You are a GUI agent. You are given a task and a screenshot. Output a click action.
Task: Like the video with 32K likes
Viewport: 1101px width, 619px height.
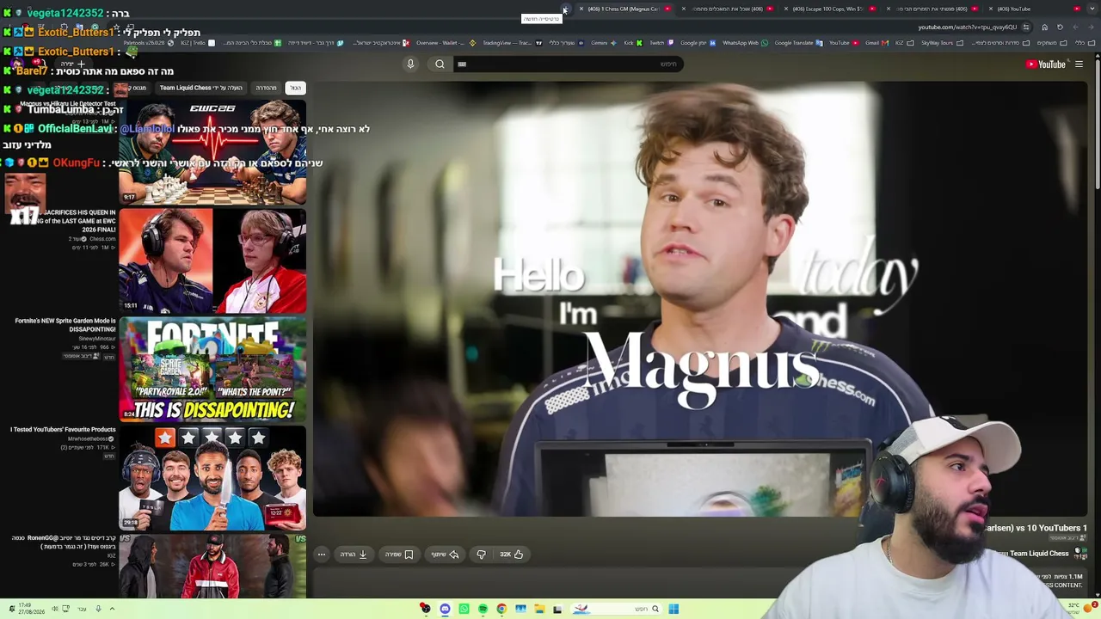coord(512,555)
